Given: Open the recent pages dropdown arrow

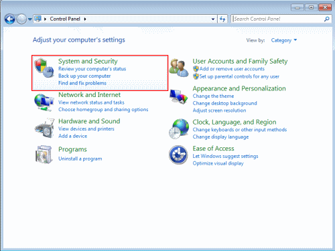Looking at the screenshot, I should pos(29,19).
